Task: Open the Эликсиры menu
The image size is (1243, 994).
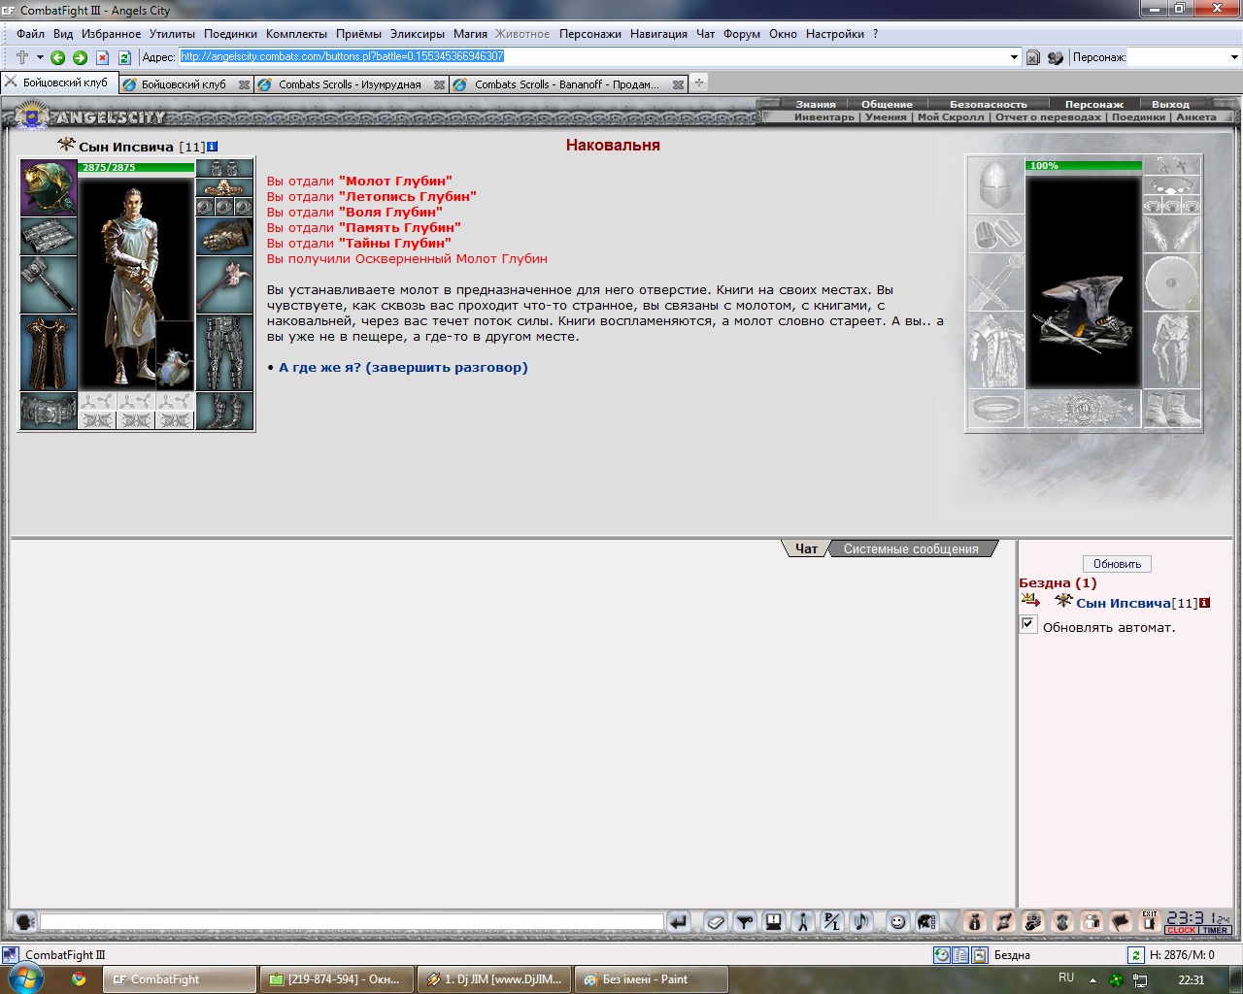Action: 418,34
